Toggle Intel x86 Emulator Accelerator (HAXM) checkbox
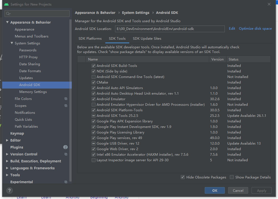 [93, 155]
